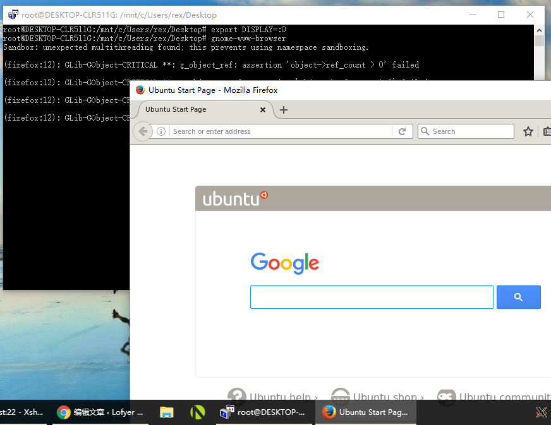The image size is (551, 425).
Task: Reload the page with the refresh icon
Action: pyautogui.click(x=403, y=131)
